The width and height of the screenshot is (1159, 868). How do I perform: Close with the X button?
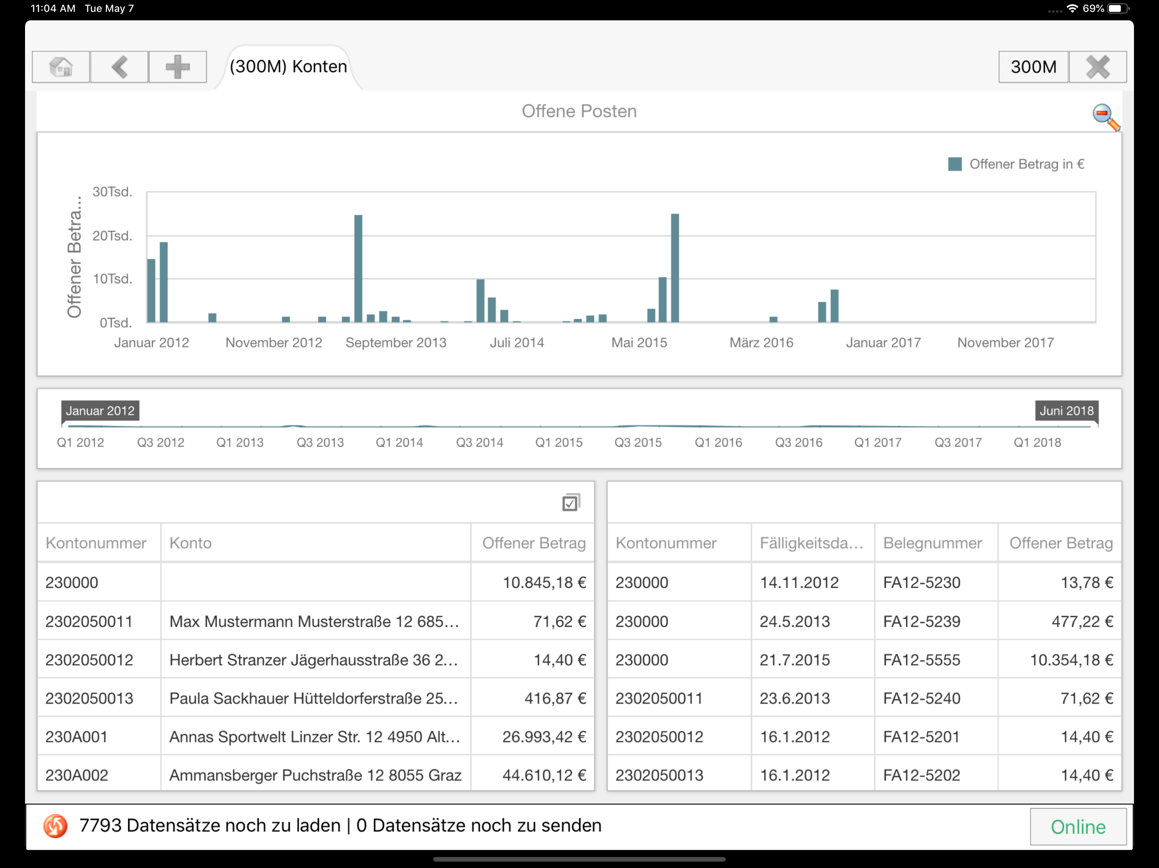tap(1097, 67)
